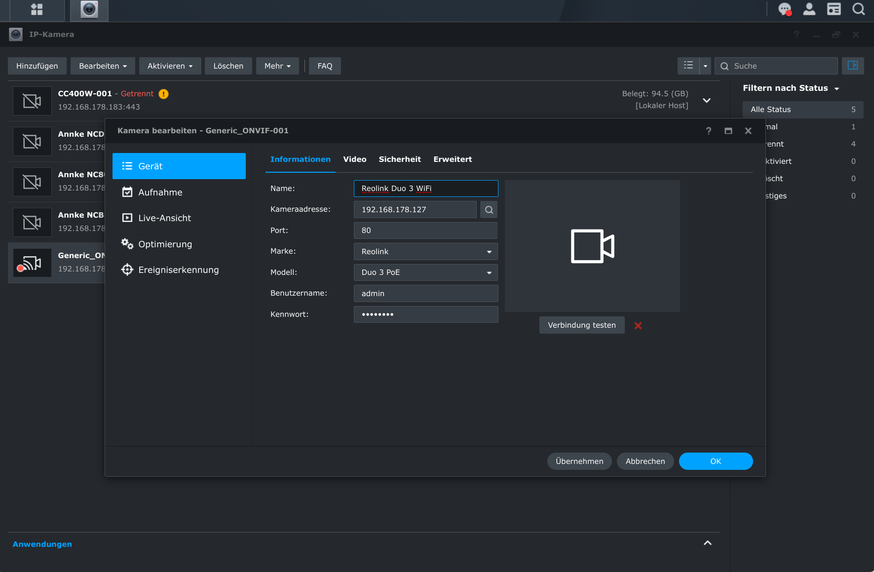Screen dimensions: 874x572
Task: Click the Surveillance Station camera taskbar icon
Action: click(89, 9)
